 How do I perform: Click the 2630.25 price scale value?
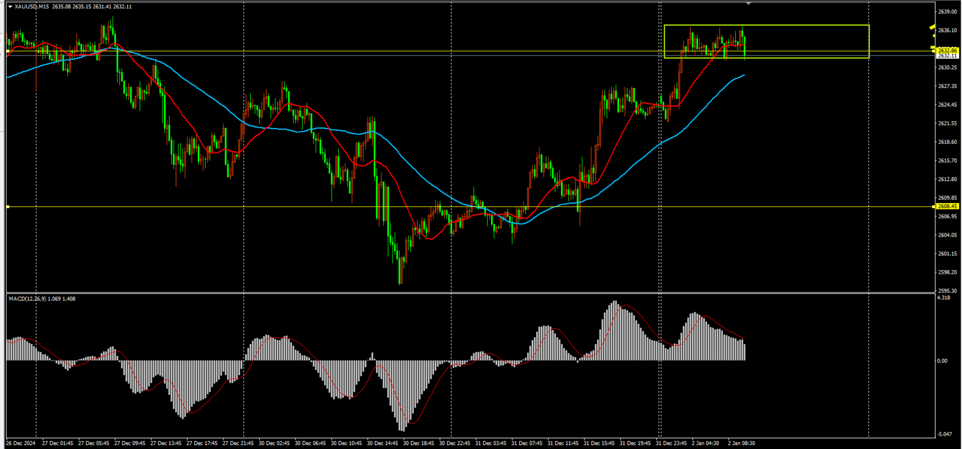pyautogui.click(x=947, y=67)
